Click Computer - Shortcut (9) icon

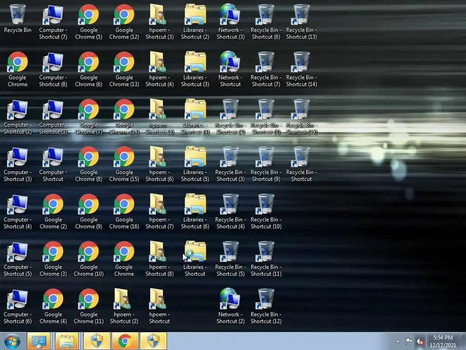[53, 117]
